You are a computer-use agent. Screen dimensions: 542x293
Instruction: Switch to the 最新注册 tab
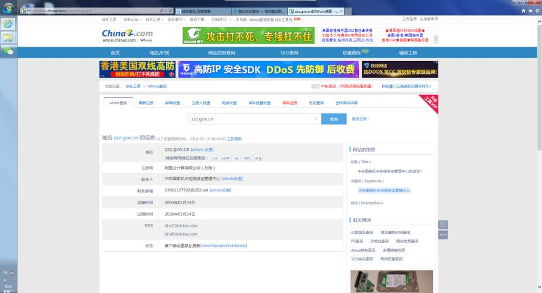tap(146, 103)
